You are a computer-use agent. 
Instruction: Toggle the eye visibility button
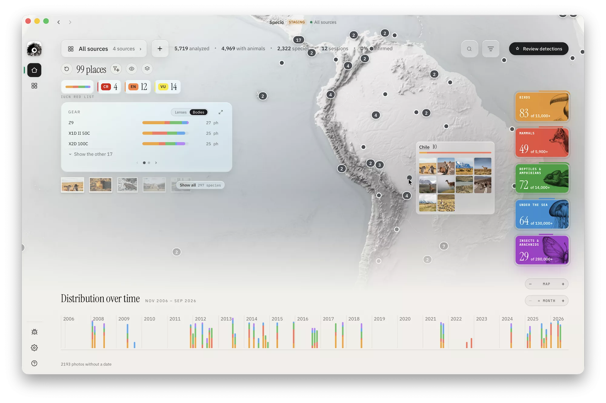[x=132, y=69]
